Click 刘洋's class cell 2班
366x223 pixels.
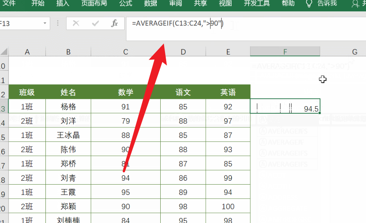pyautogui.click(x=27, y=121)
